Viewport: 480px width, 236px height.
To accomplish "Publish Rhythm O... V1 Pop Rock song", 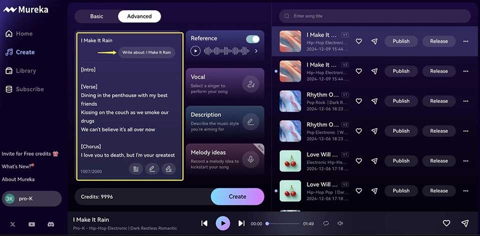I will coord(401,101).
